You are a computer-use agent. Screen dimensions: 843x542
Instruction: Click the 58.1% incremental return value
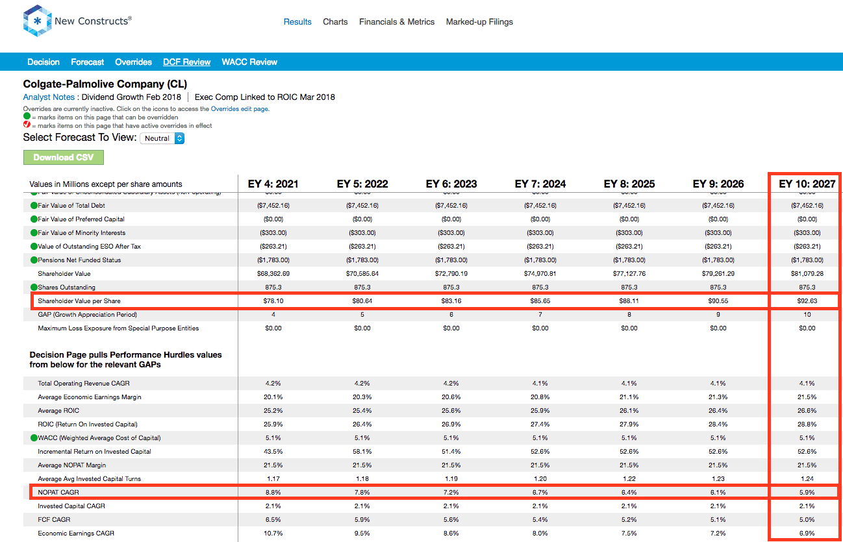pos(362,451)
